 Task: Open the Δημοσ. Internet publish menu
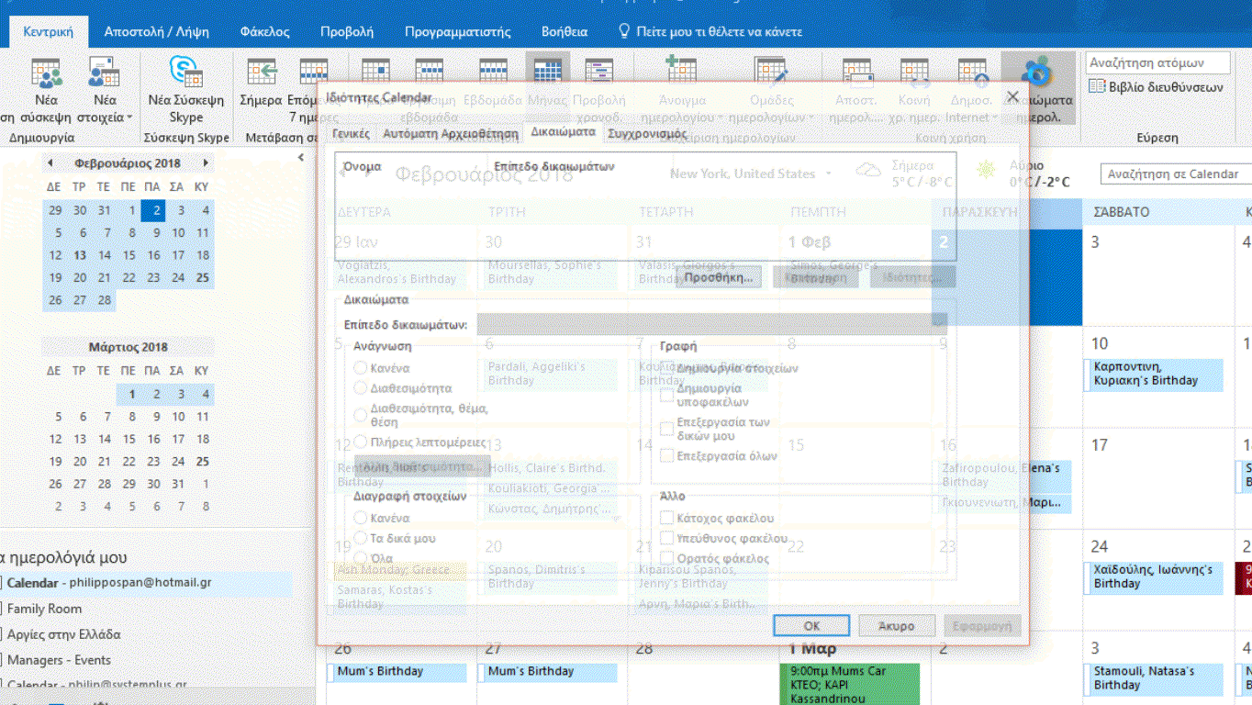pos(970,90)
